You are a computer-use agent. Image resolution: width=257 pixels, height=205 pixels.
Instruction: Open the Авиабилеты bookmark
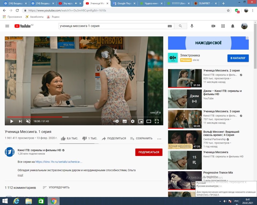(x=35, y=17)
